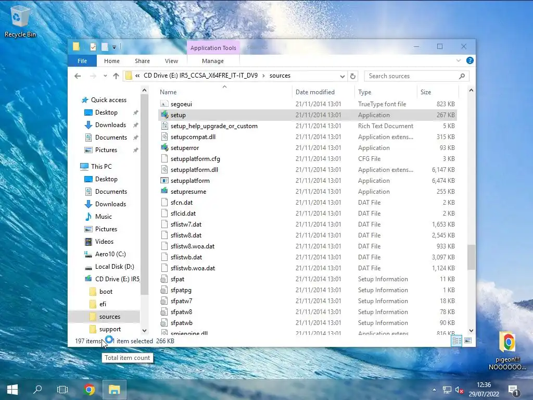Switch to large thumbnails view layout
Viewport: 533px width, 400px height.
click(x=468, y=341)
